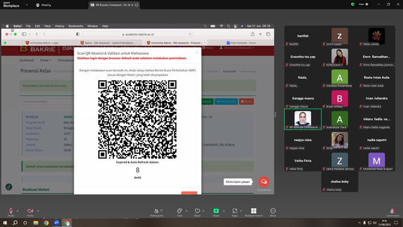Viewport: 403px width, 227px height.
Task: Click the red live chat bubble icon
Action: (264, 182)
